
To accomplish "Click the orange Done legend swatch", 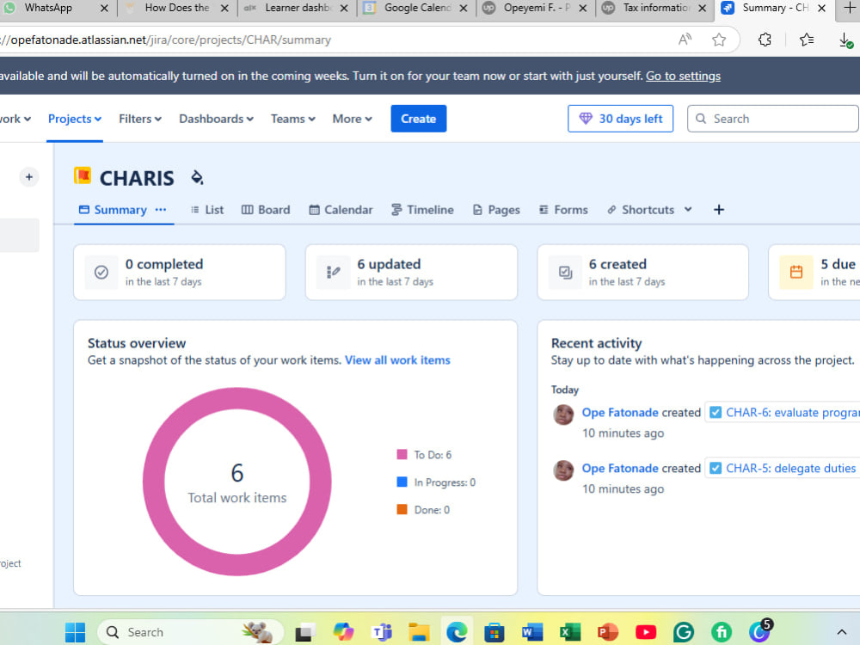I will pos(402,509).
